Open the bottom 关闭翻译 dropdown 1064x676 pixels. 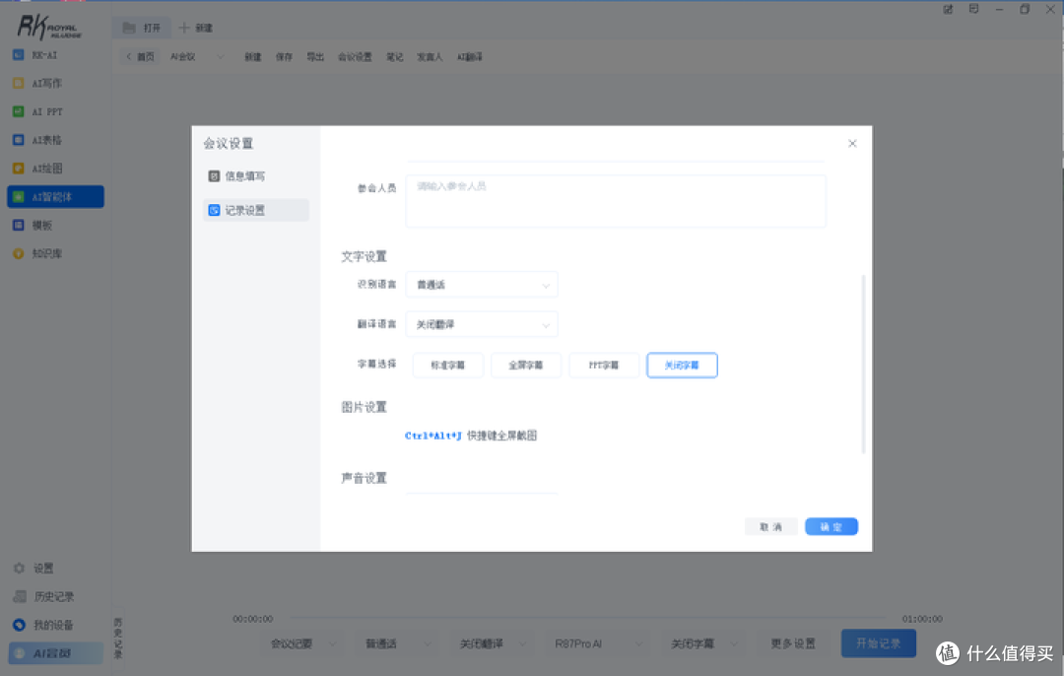click(492, 643)
